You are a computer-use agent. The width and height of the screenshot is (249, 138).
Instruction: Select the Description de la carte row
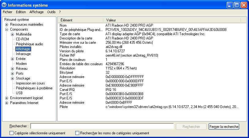pyautogui.click(x=152, y=38)
